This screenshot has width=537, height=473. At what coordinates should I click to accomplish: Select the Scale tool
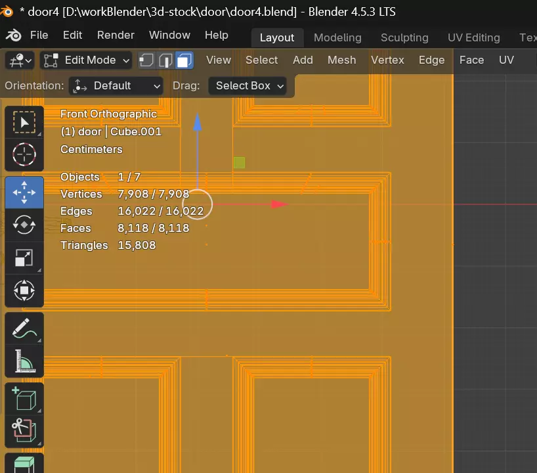pyautogui.click(x=24, y=258)
